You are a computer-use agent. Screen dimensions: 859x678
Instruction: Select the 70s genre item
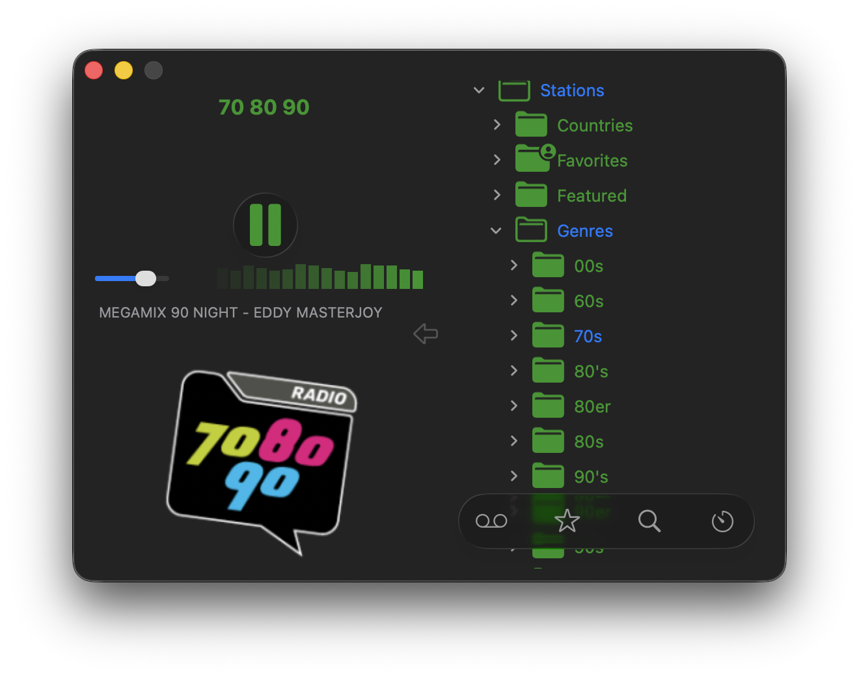click(x=588, y=336)
